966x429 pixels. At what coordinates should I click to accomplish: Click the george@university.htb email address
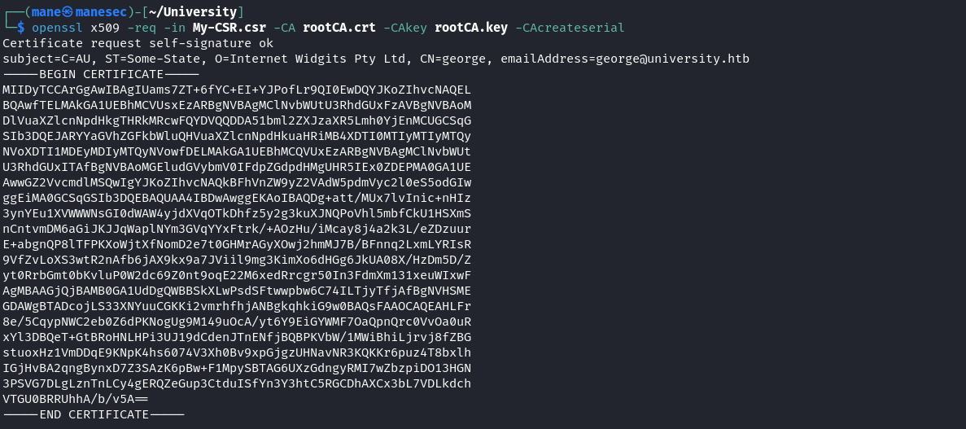pyautogui.click(x=673, y=59)
